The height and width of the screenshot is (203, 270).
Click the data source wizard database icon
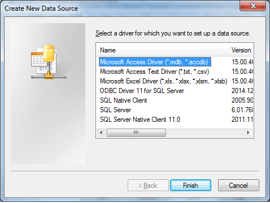[48, 62]
